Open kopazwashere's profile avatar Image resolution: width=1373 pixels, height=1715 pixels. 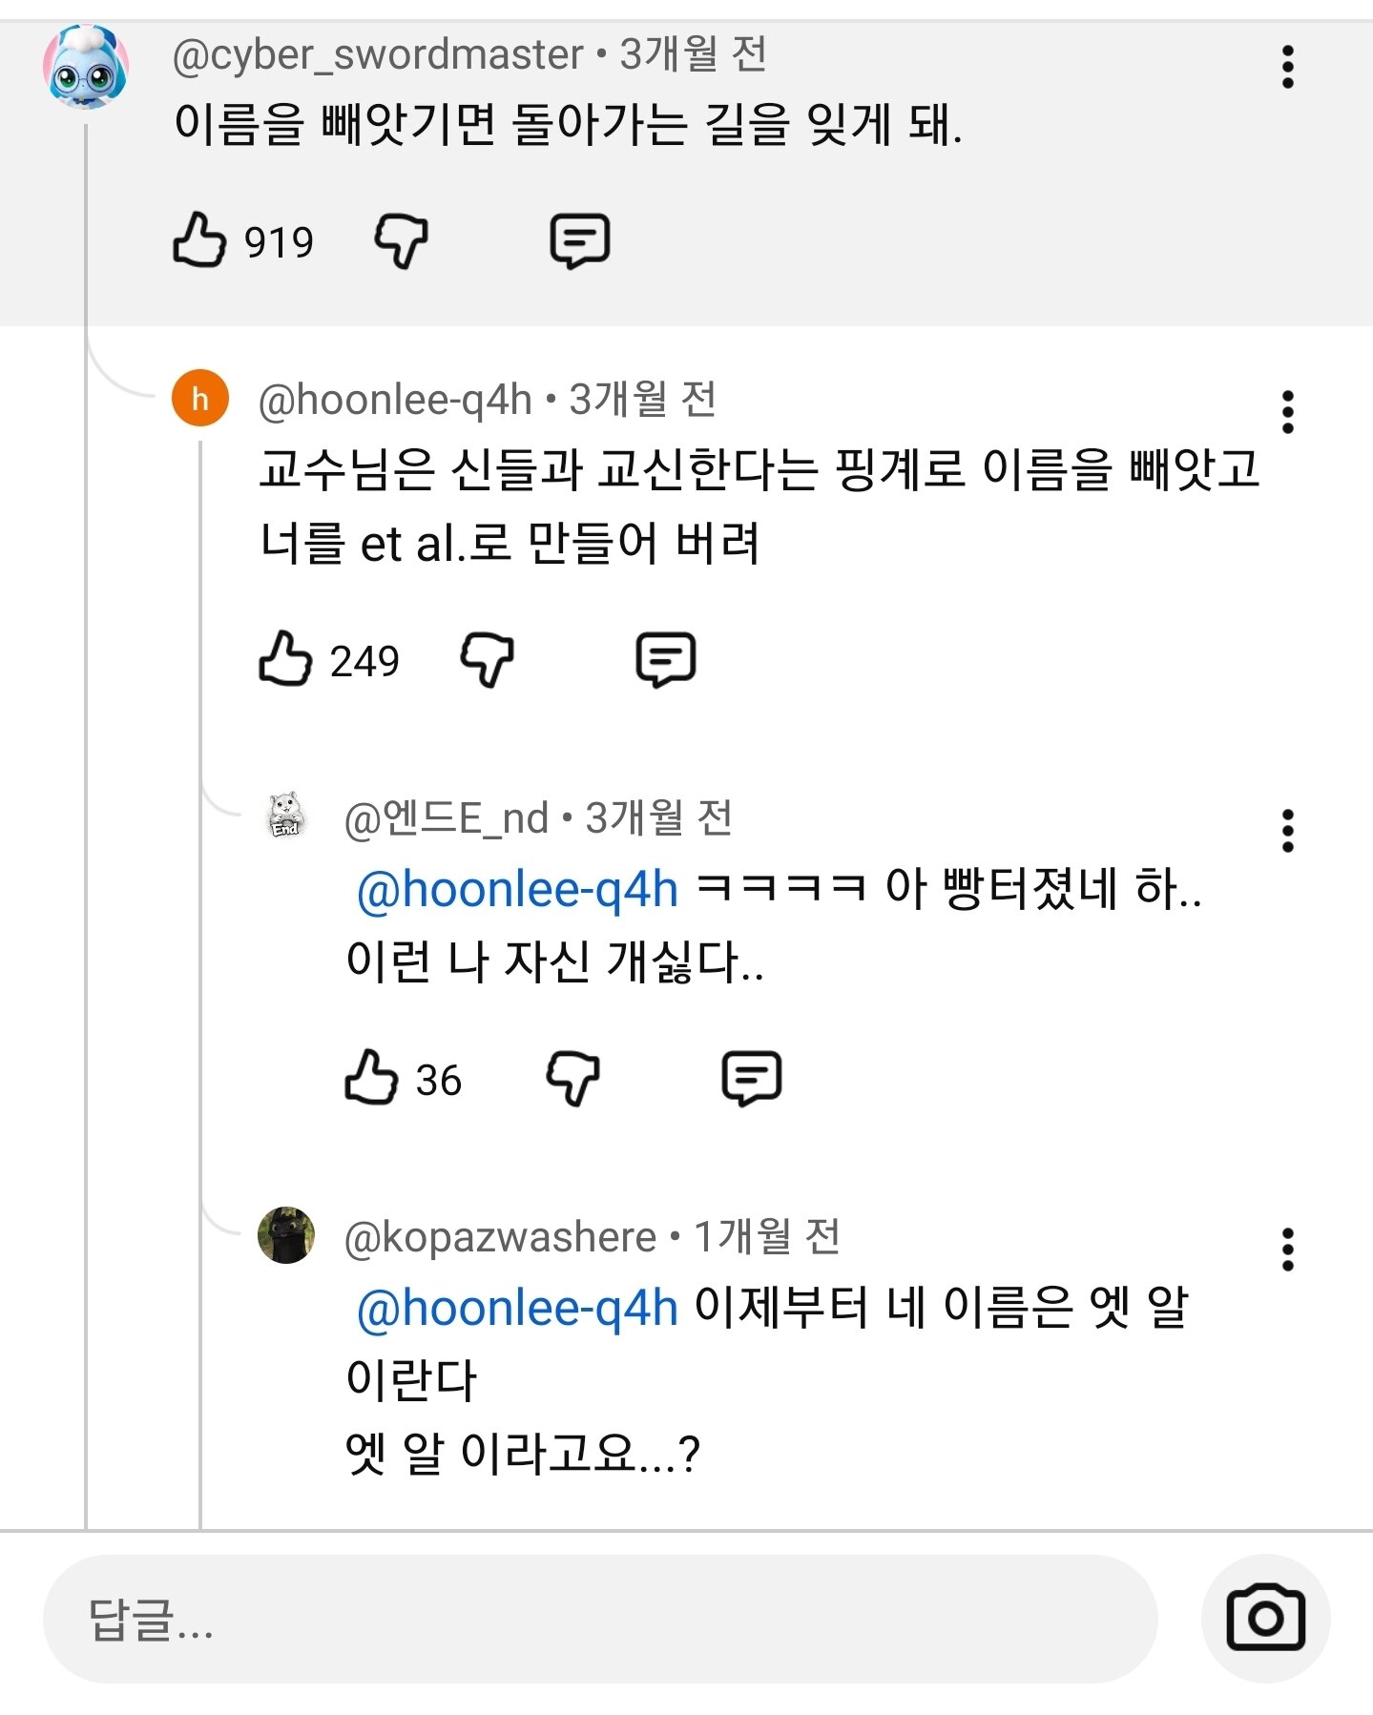286,1235
